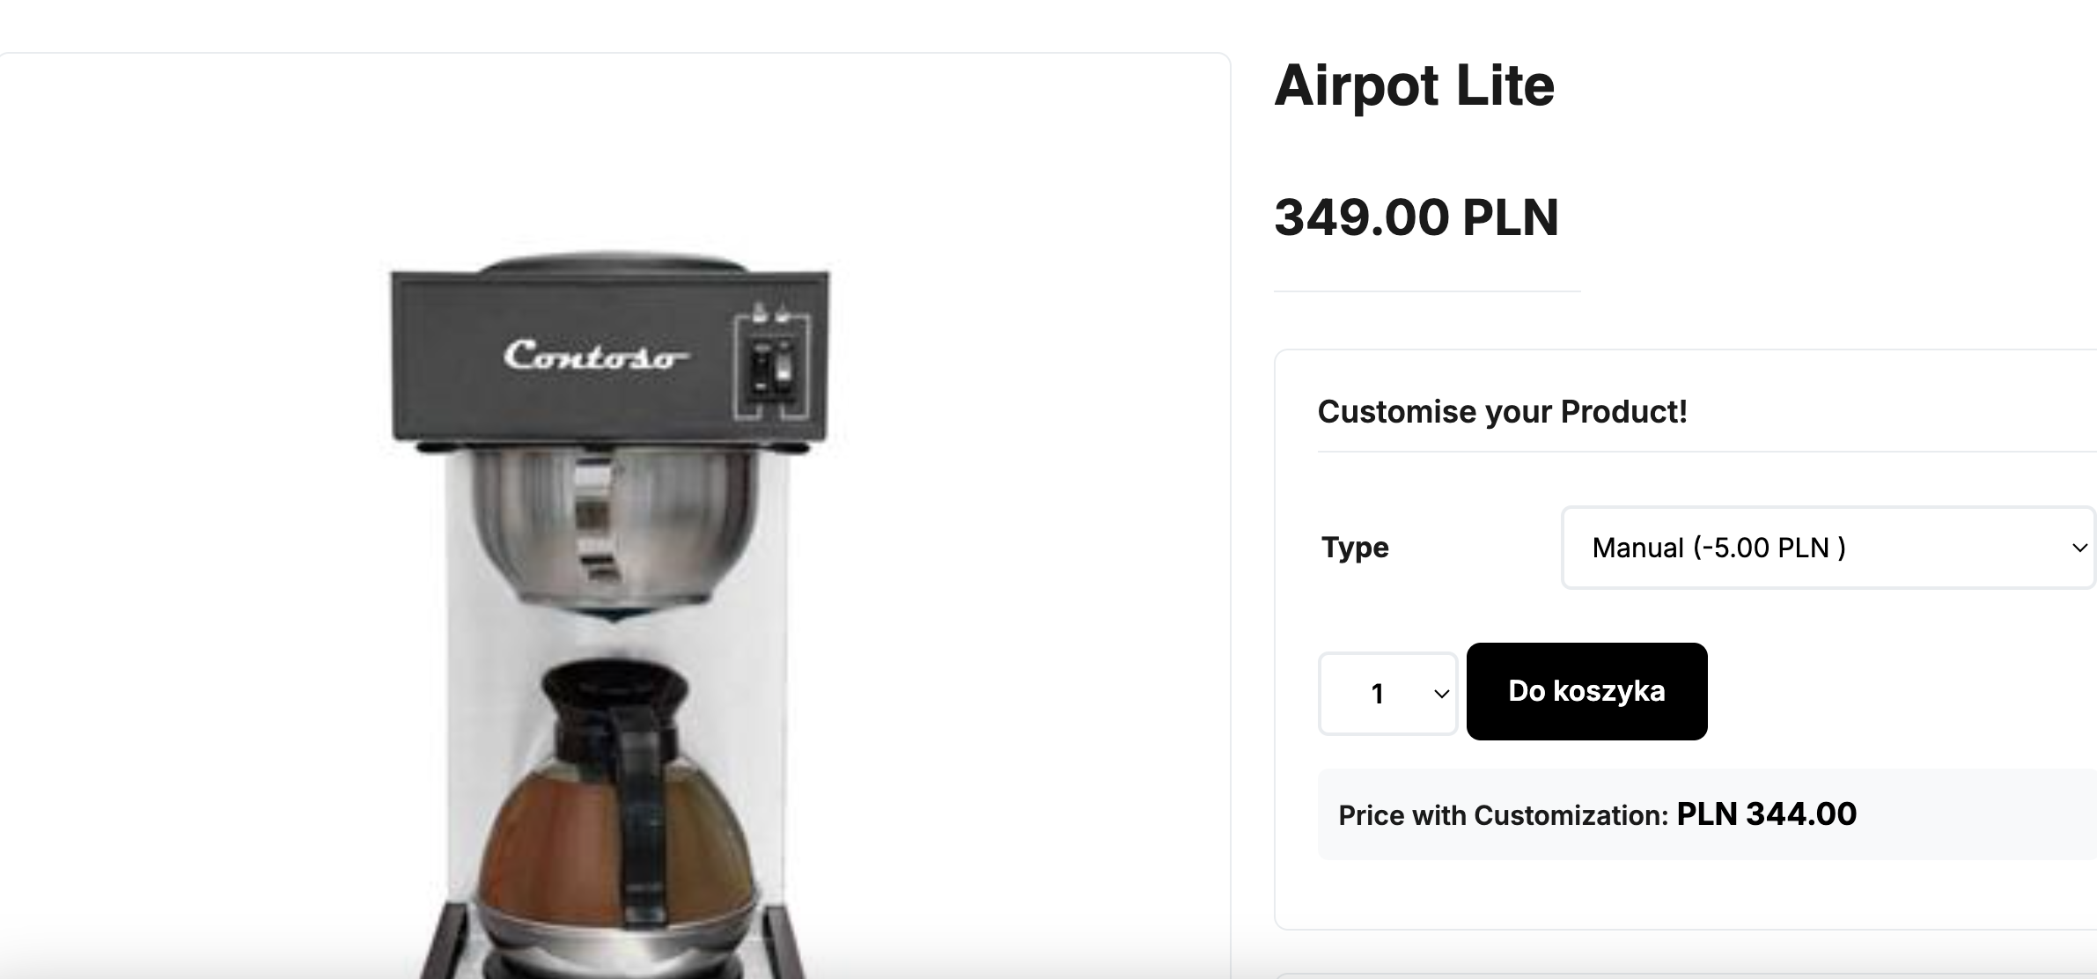Click the indicator lights above the switches

click(770, 313)
